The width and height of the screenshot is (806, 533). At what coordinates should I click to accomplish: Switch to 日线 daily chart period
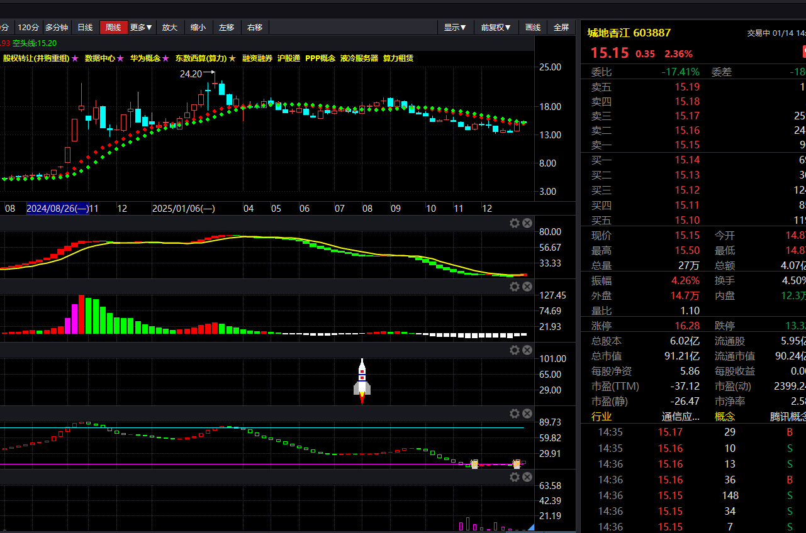[x=85, y=28]
